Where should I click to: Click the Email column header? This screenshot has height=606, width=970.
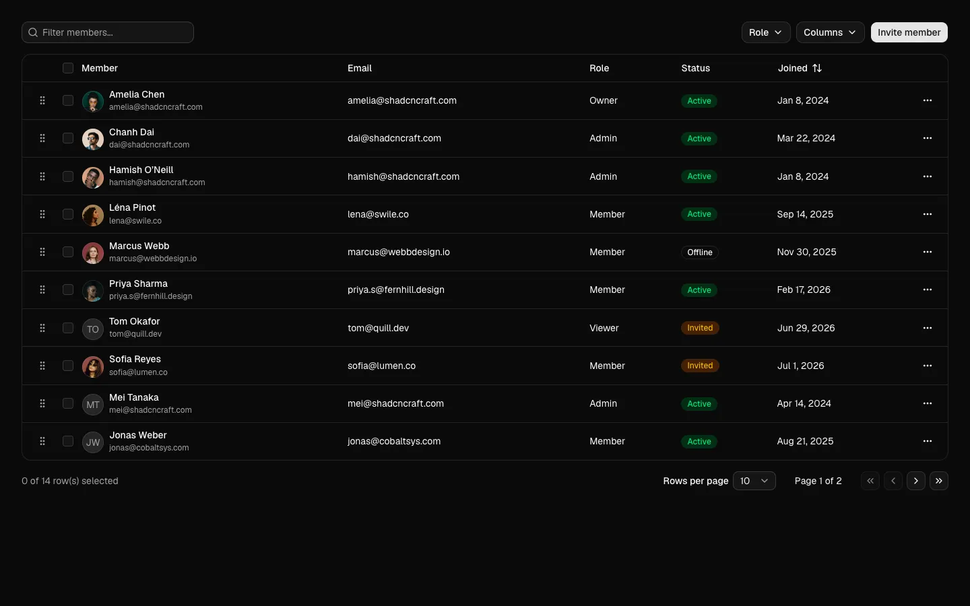(x=360, y=68)
